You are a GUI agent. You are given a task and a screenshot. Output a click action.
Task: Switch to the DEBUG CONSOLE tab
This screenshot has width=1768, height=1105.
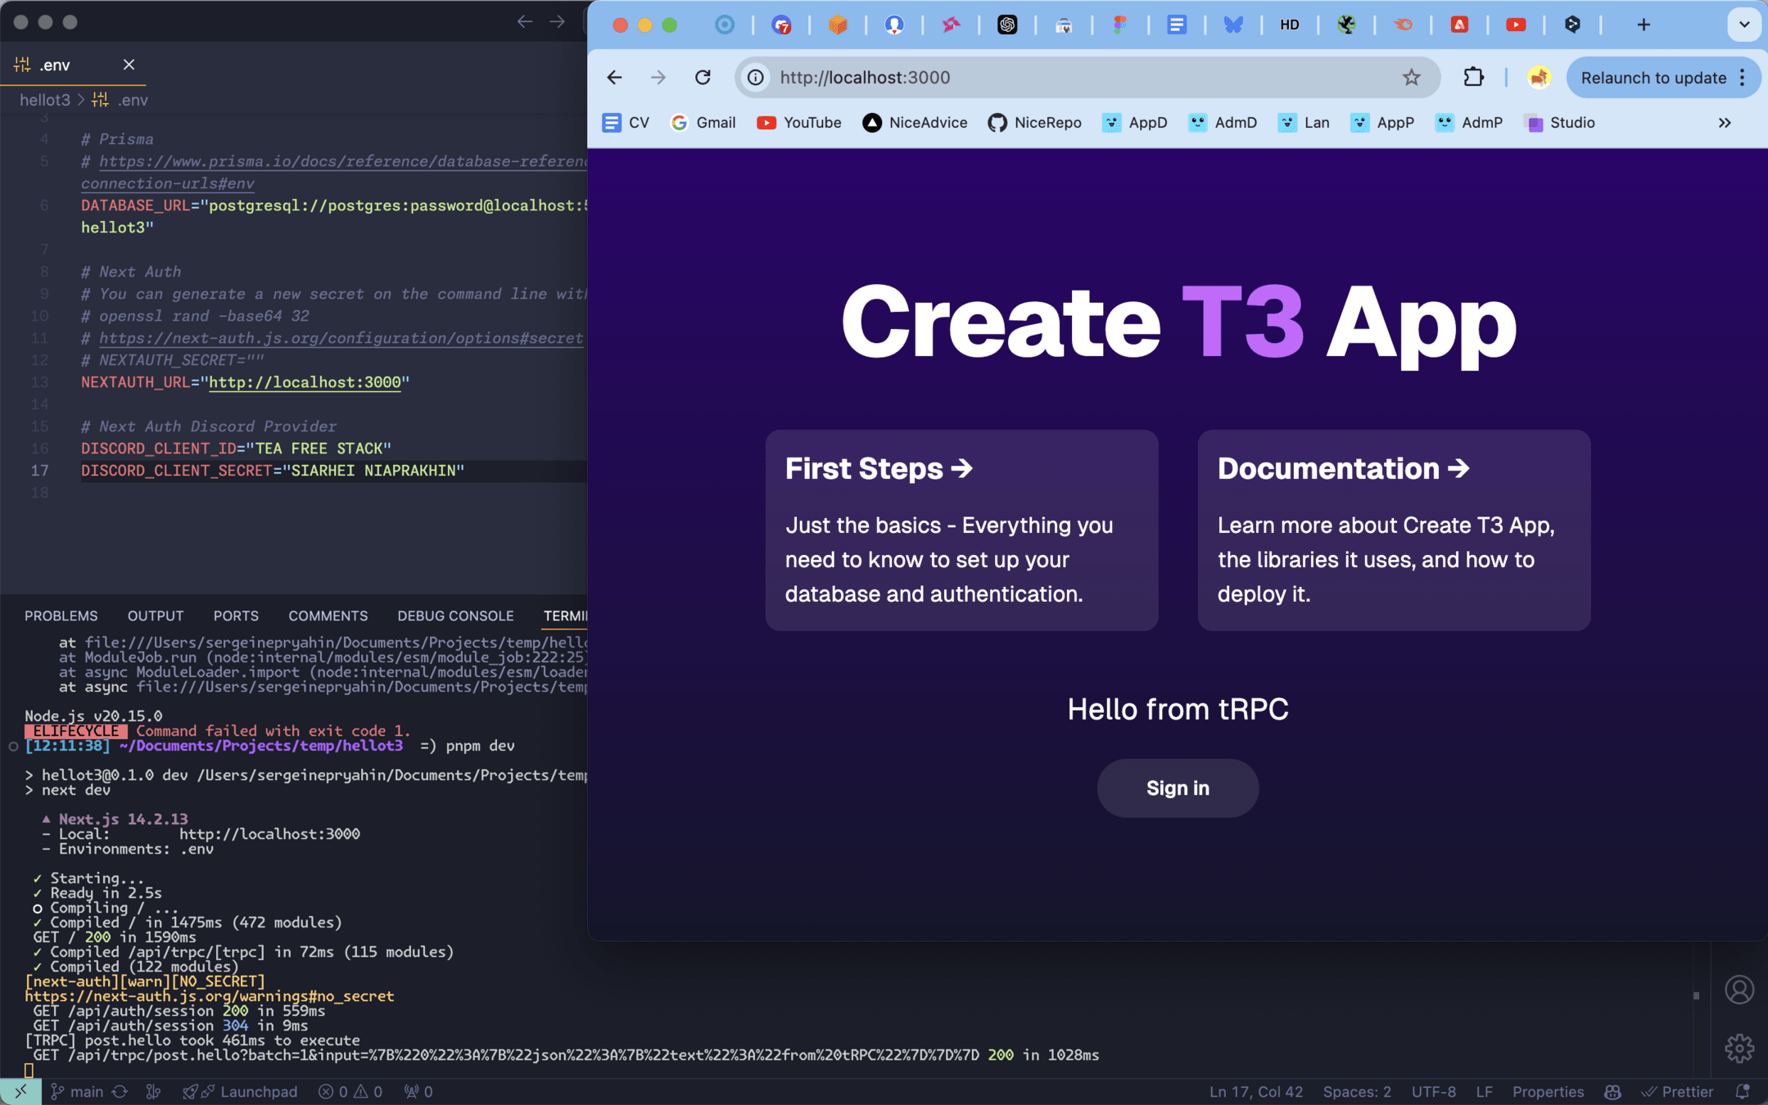click(x=455, y=616)
